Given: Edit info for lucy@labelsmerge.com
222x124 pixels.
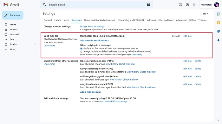Looking at the screenshot, I should [x=187, y=69].
